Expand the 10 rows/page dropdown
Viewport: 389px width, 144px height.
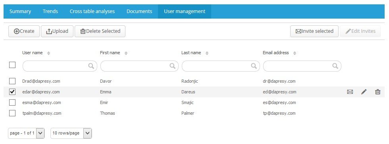click(x=71, y=133)
